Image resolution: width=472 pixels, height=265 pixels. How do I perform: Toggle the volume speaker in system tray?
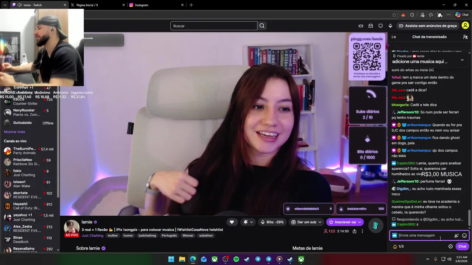pos(449,259)
